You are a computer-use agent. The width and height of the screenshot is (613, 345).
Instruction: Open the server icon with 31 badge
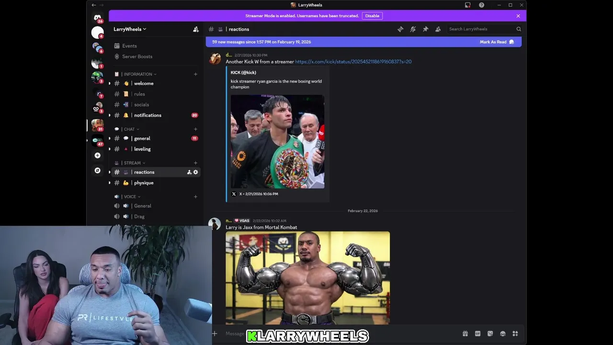[97, 125]
